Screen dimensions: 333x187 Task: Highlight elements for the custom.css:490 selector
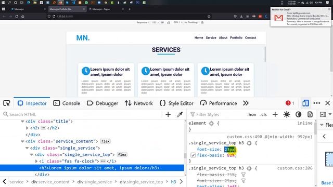point(249,143)
